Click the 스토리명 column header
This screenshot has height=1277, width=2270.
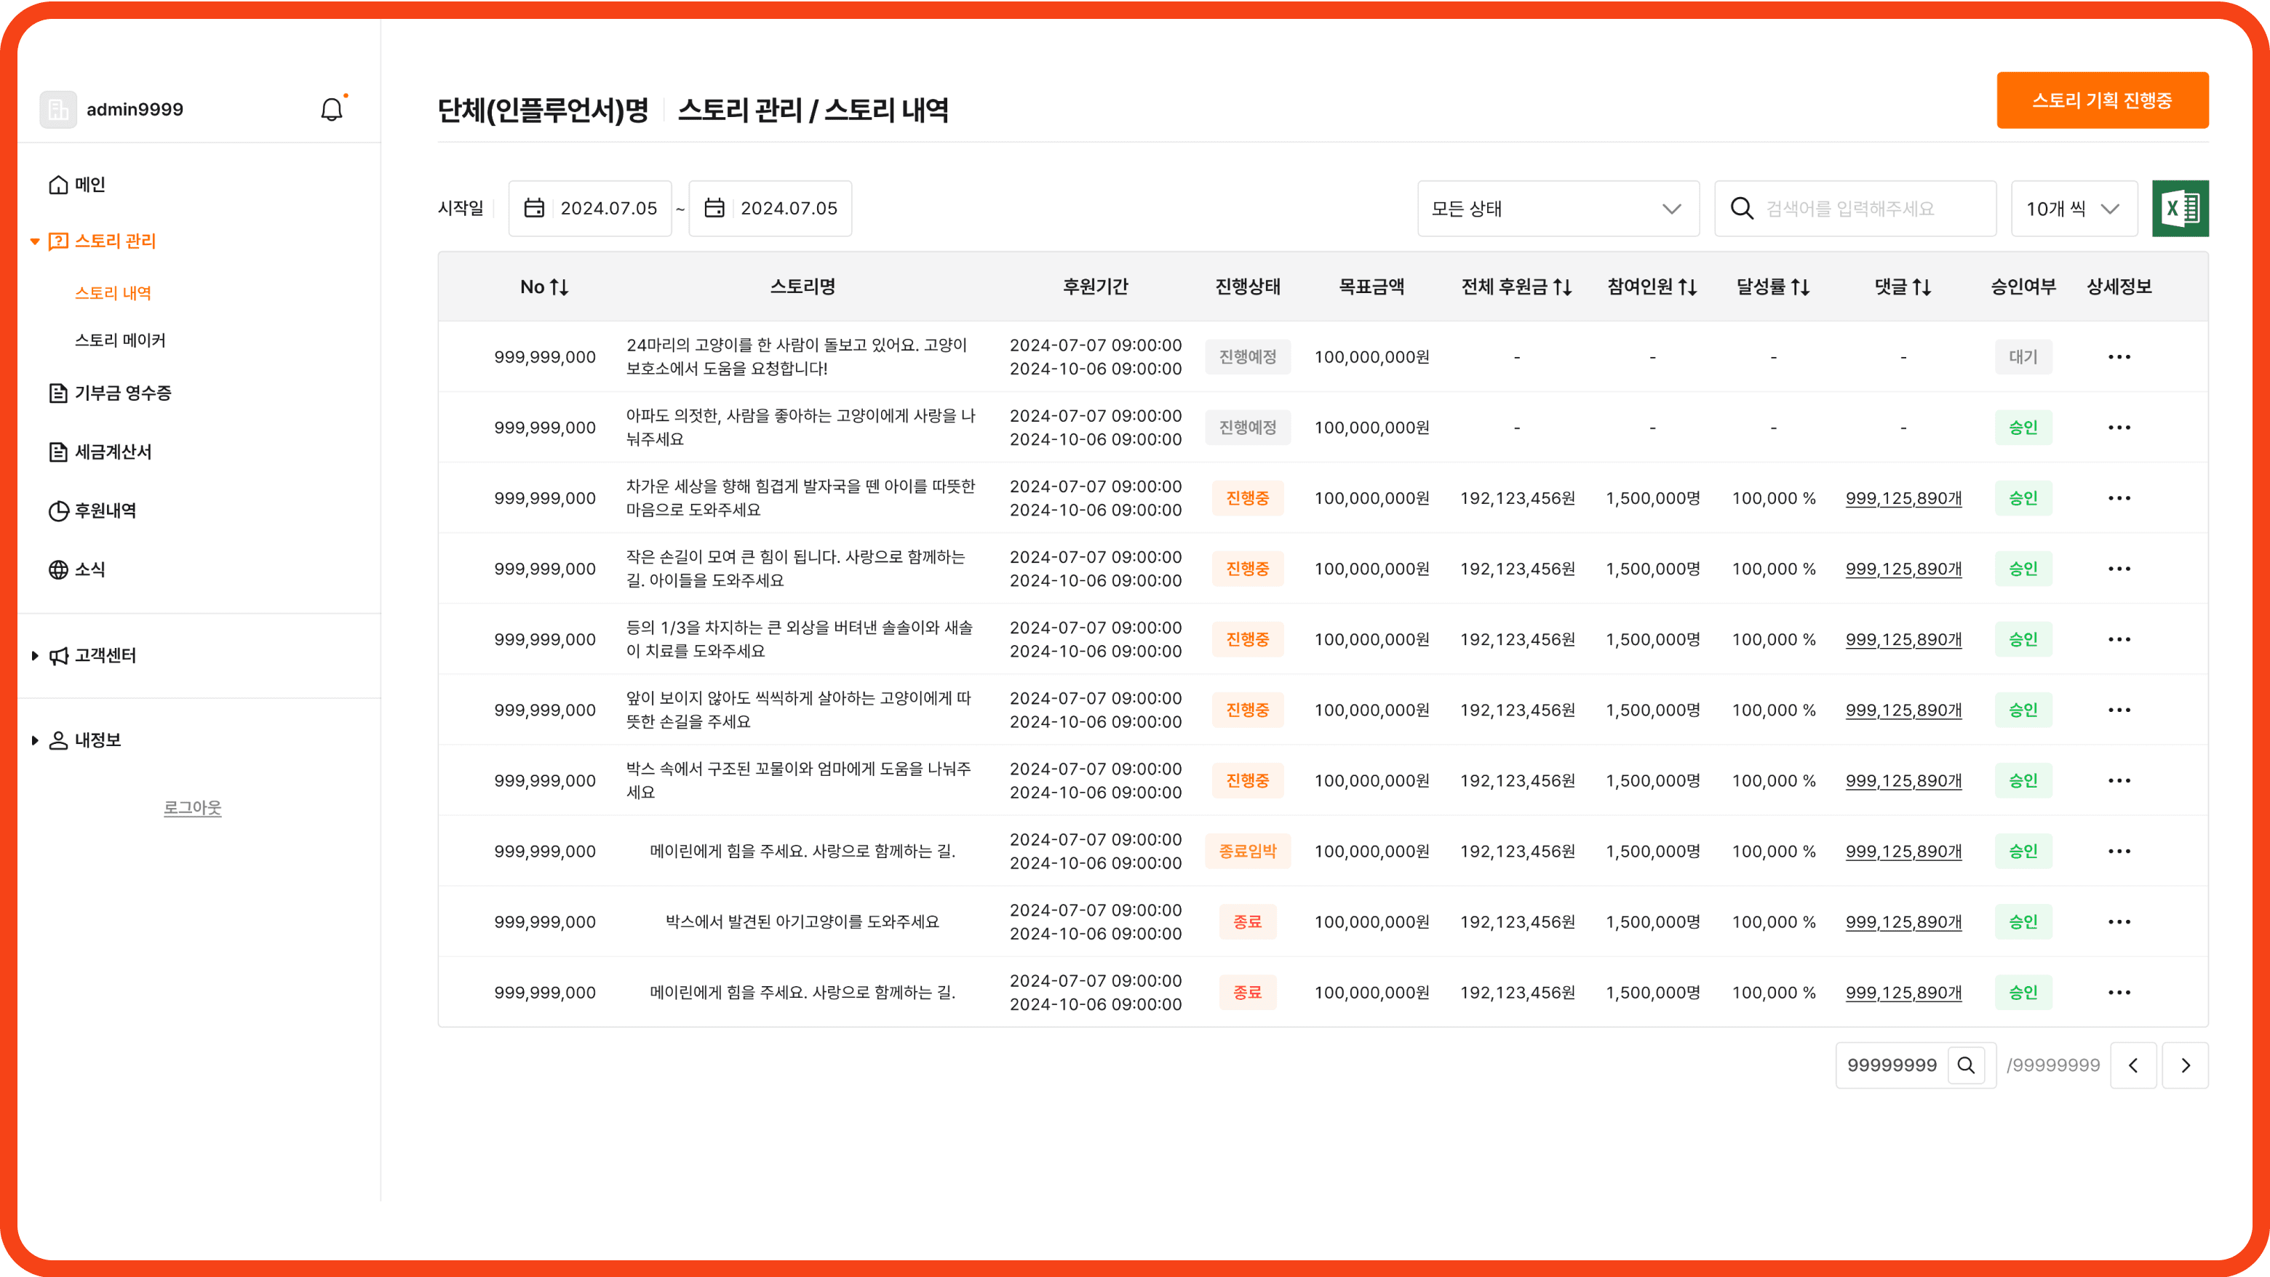click(x=802, y=287)
